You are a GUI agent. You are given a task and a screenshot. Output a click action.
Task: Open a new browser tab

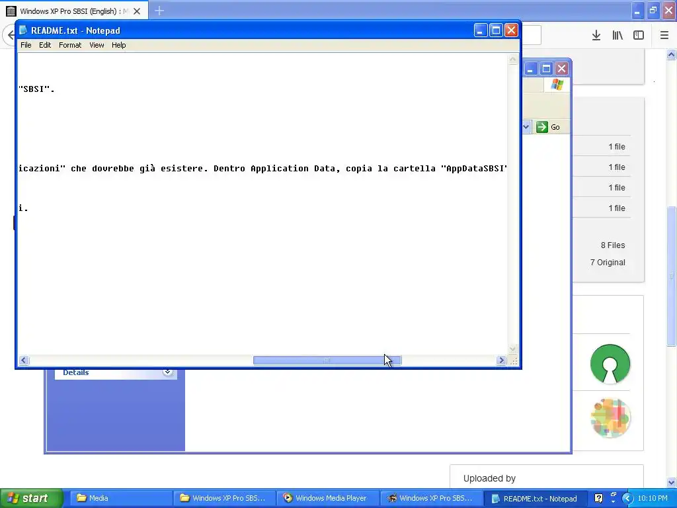[159, 11]
